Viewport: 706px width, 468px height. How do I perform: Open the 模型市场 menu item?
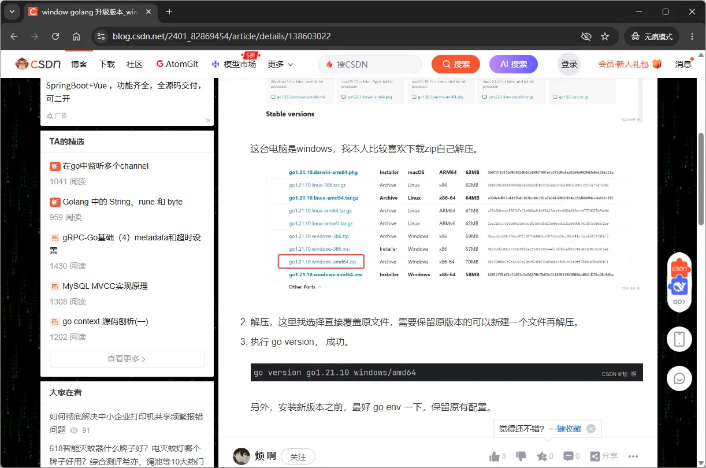(233, 64)
